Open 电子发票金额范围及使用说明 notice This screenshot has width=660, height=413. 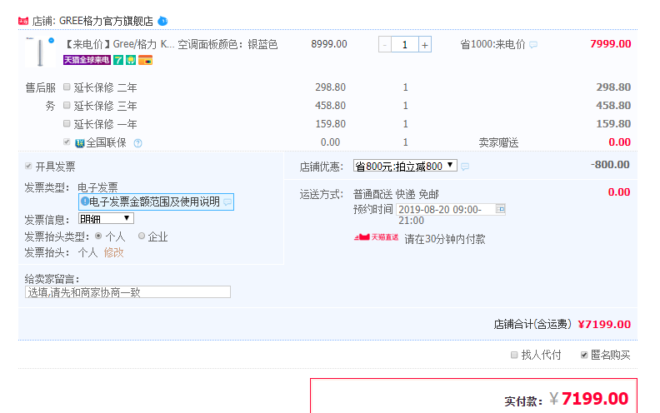[156, 202]
